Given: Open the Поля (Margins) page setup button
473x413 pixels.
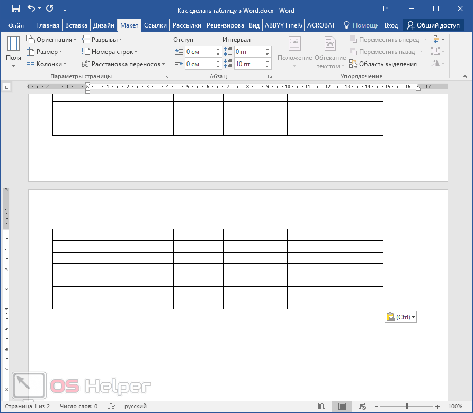Looking at the screenshot, I should 13,51.
